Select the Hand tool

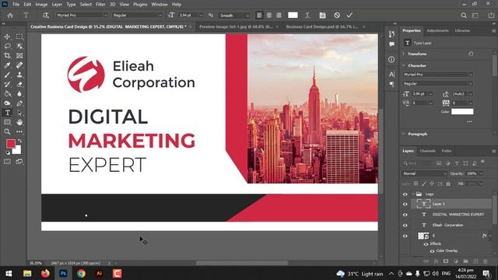[x=19, y=122]
